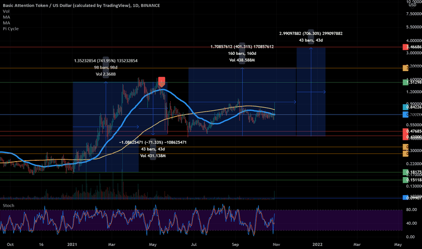Select the Basic Attention Token chart title
The image size is (422, 249).
(82, 5)
